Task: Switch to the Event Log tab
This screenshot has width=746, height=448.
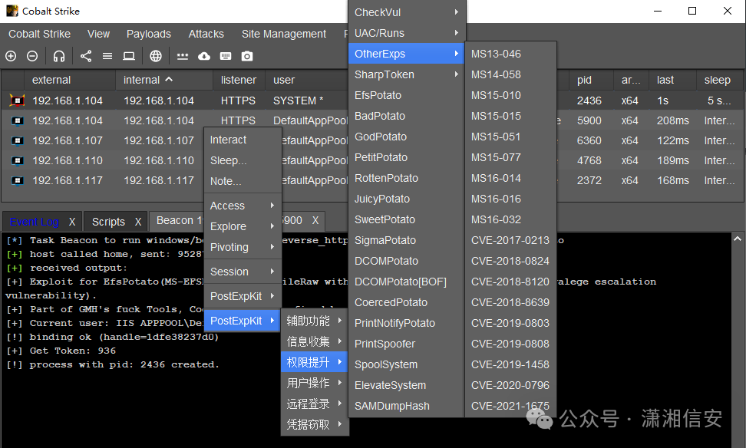Action: (35, 222)
